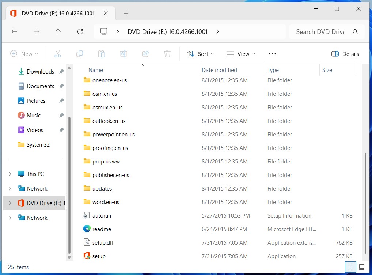Click the Paste icon in the toolbar
The width and height of the screenshot is (372, 275).
tap(102, 54)
